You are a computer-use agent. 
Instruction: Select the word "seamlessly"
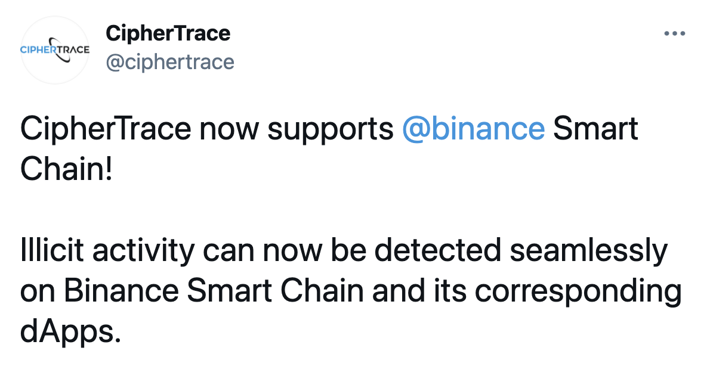pyautogui.click(x=589, y=252)
